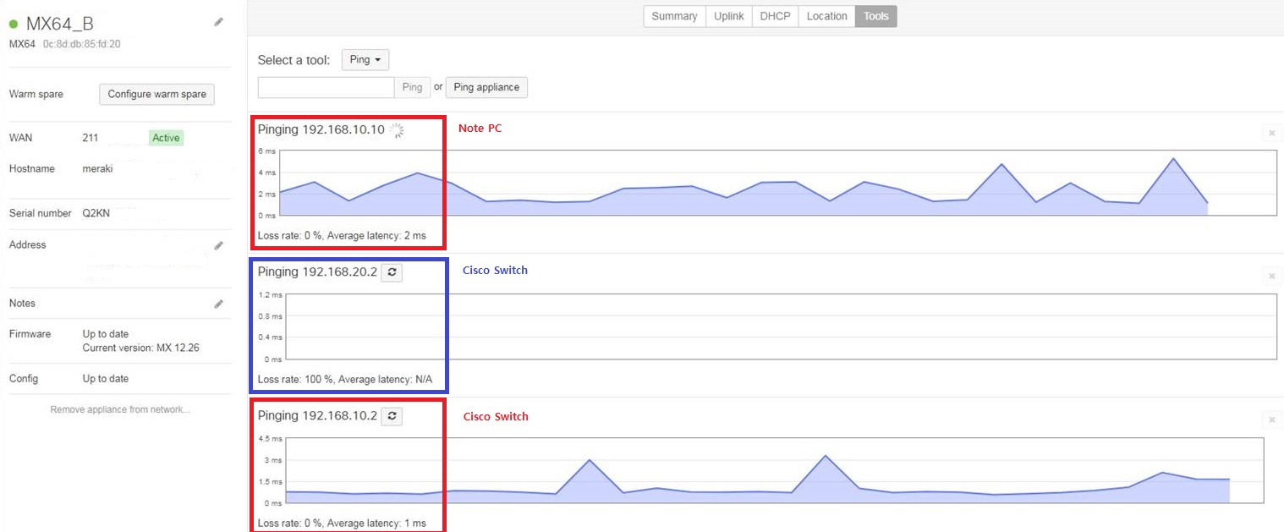Viewport: 1284px width, 532px height.
Task: Click the Tools tab
Action: pos(875,16)
